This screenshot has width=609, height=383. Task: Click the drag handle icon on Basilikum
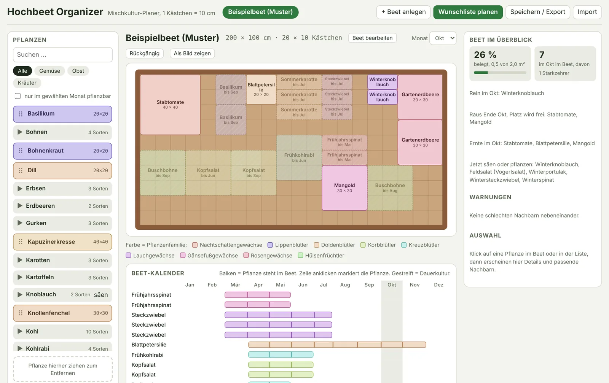tap(21, 114)
